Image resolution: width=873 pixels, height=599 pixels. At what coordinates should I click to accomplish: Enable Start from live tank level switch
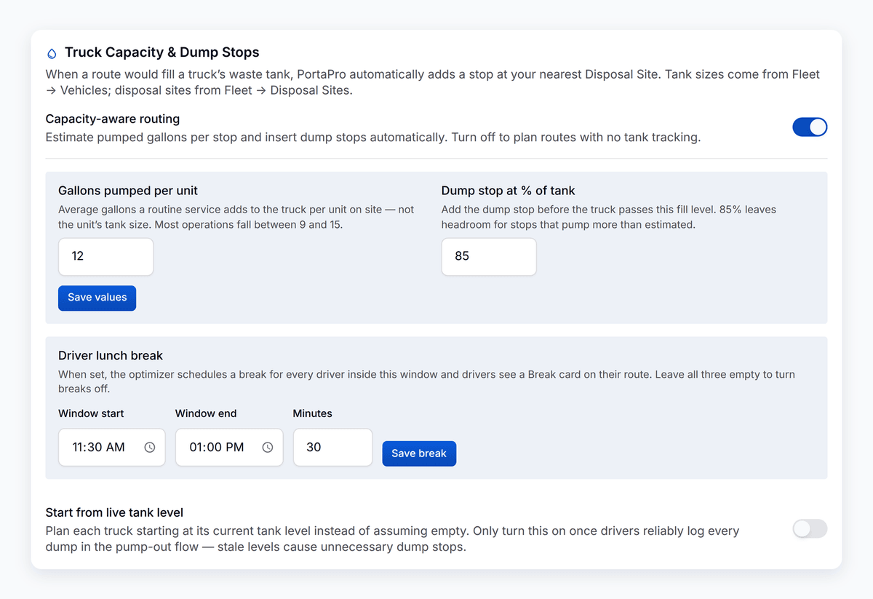[x=810, y=529]
